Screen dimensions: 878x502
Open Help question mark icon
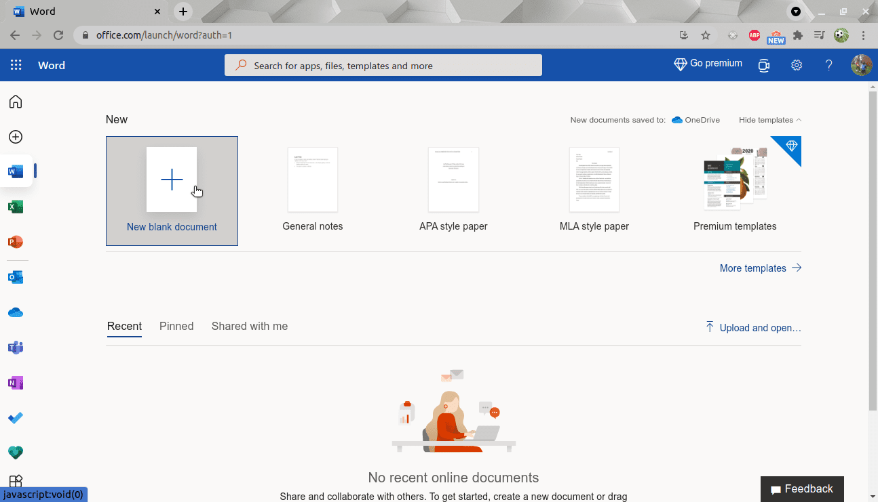pyautogui.click(x=828, y=65)
